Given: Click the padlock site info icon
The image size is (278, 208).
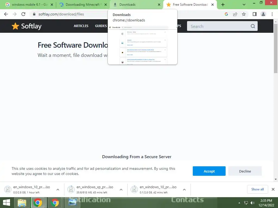Looking at the screenshot, I should (34, 14).
